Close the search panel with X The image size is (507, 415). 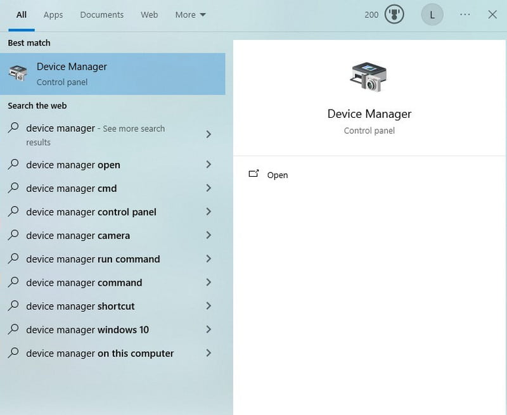(492, 15)
